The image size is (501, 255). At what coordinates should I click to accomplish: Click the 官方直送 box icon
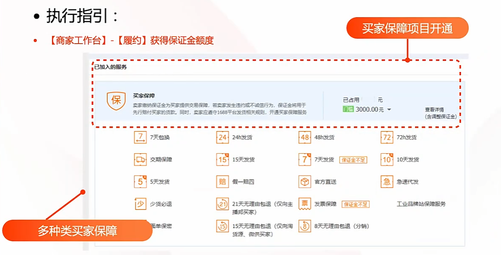(x=305, y=182)
